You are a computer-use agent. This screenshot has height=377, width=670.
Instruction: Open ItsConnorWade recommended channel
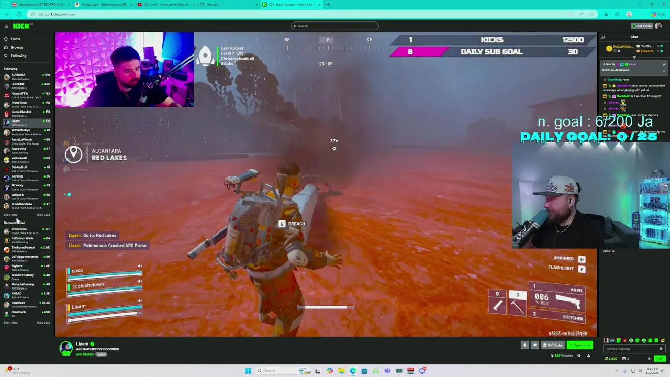[x=26, y=240]
